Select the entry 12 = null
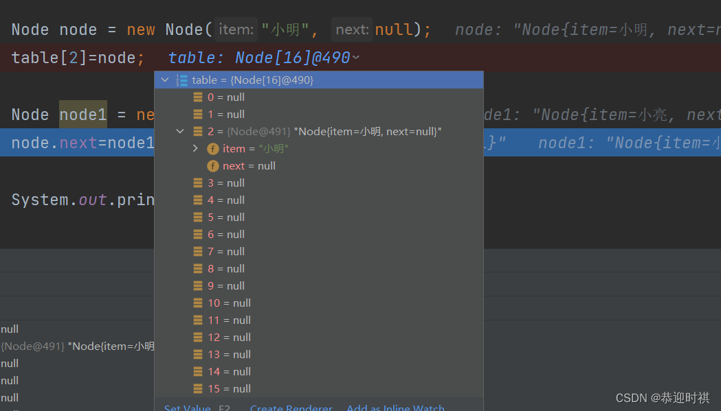Image resolution: width=721 pixels, height=411 pixels. tap(230, 337)
